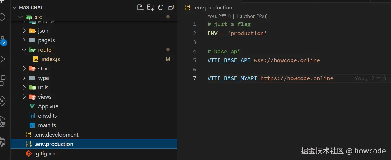Refresh the Explorer file tree
The height and width of the screenshot is (160, 391).
pyautogui.click(x=161, y=7)
